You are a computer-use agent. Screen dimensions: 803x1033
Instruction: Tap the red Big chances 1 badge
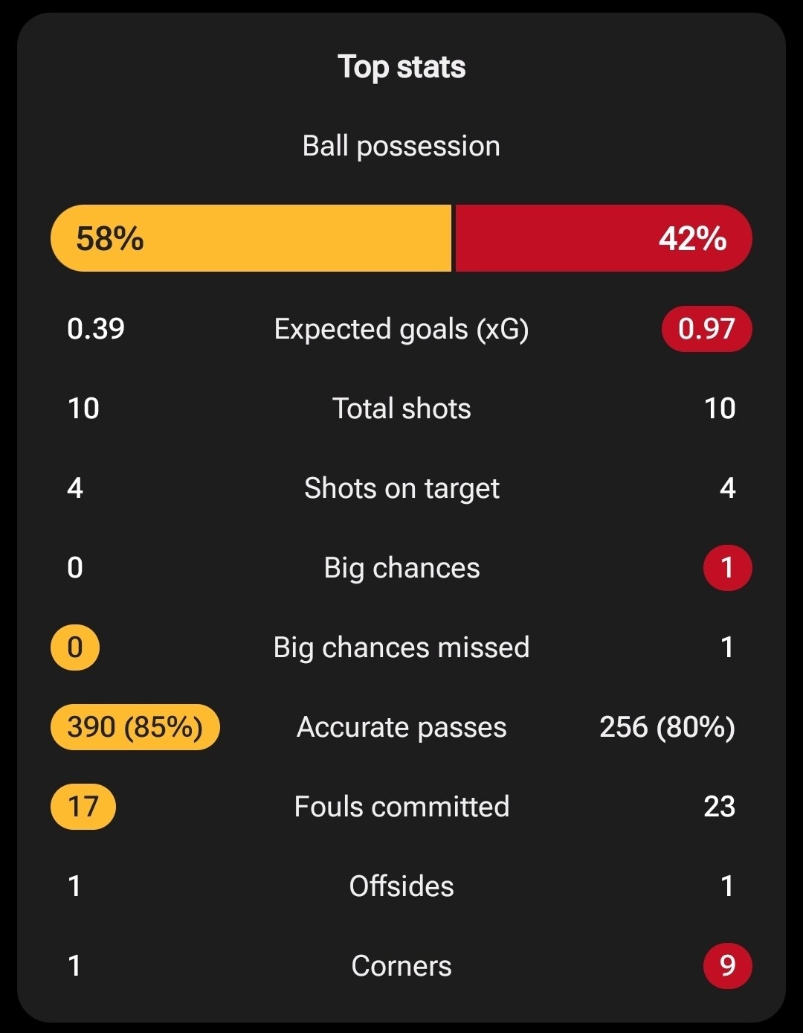click(x=728, y=568)
